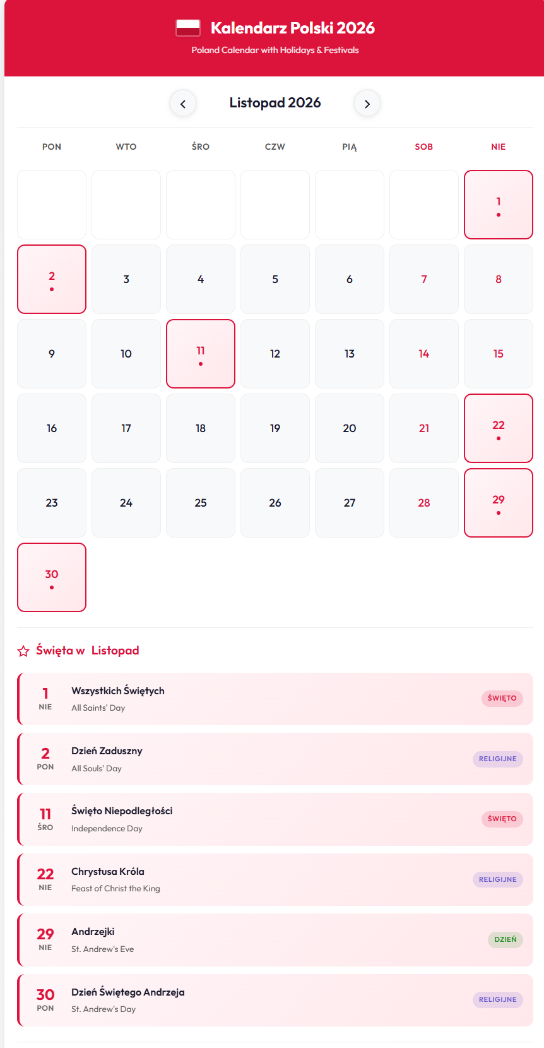Click the star icon beside Święta w Listopad

pyautogui.click(x=23, y=651)
